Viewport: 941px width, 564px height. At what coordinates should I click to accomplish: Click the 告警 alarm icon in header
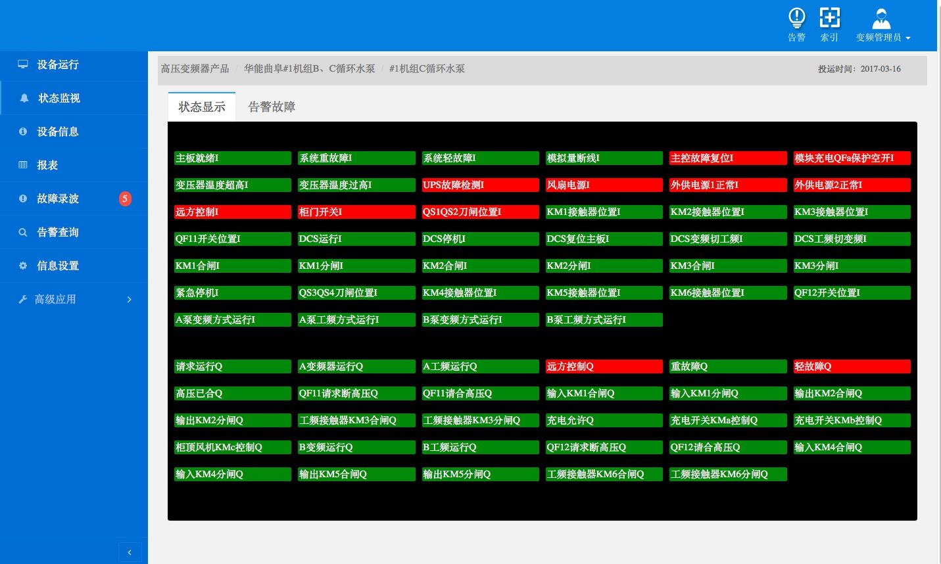pyautogui.click(x=796, y=18)
